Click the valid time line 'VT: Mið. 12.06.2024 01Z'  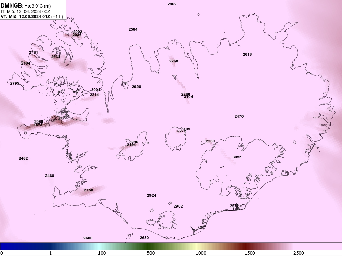point(25,16)
